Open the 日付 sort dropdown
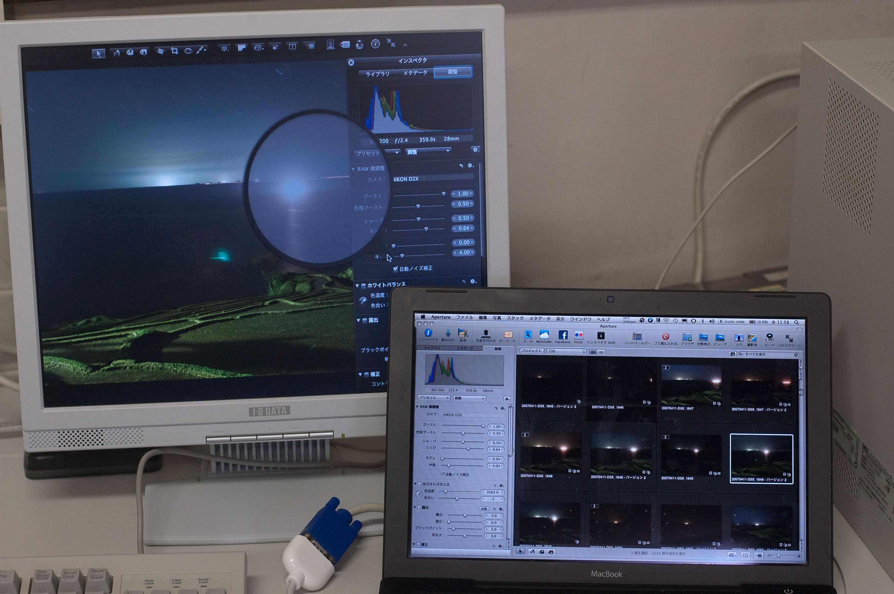 [x=566, y=352]
